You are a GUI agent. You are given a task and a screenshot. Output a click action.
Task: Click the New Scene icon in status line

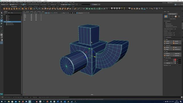click(x=10, y=5)
